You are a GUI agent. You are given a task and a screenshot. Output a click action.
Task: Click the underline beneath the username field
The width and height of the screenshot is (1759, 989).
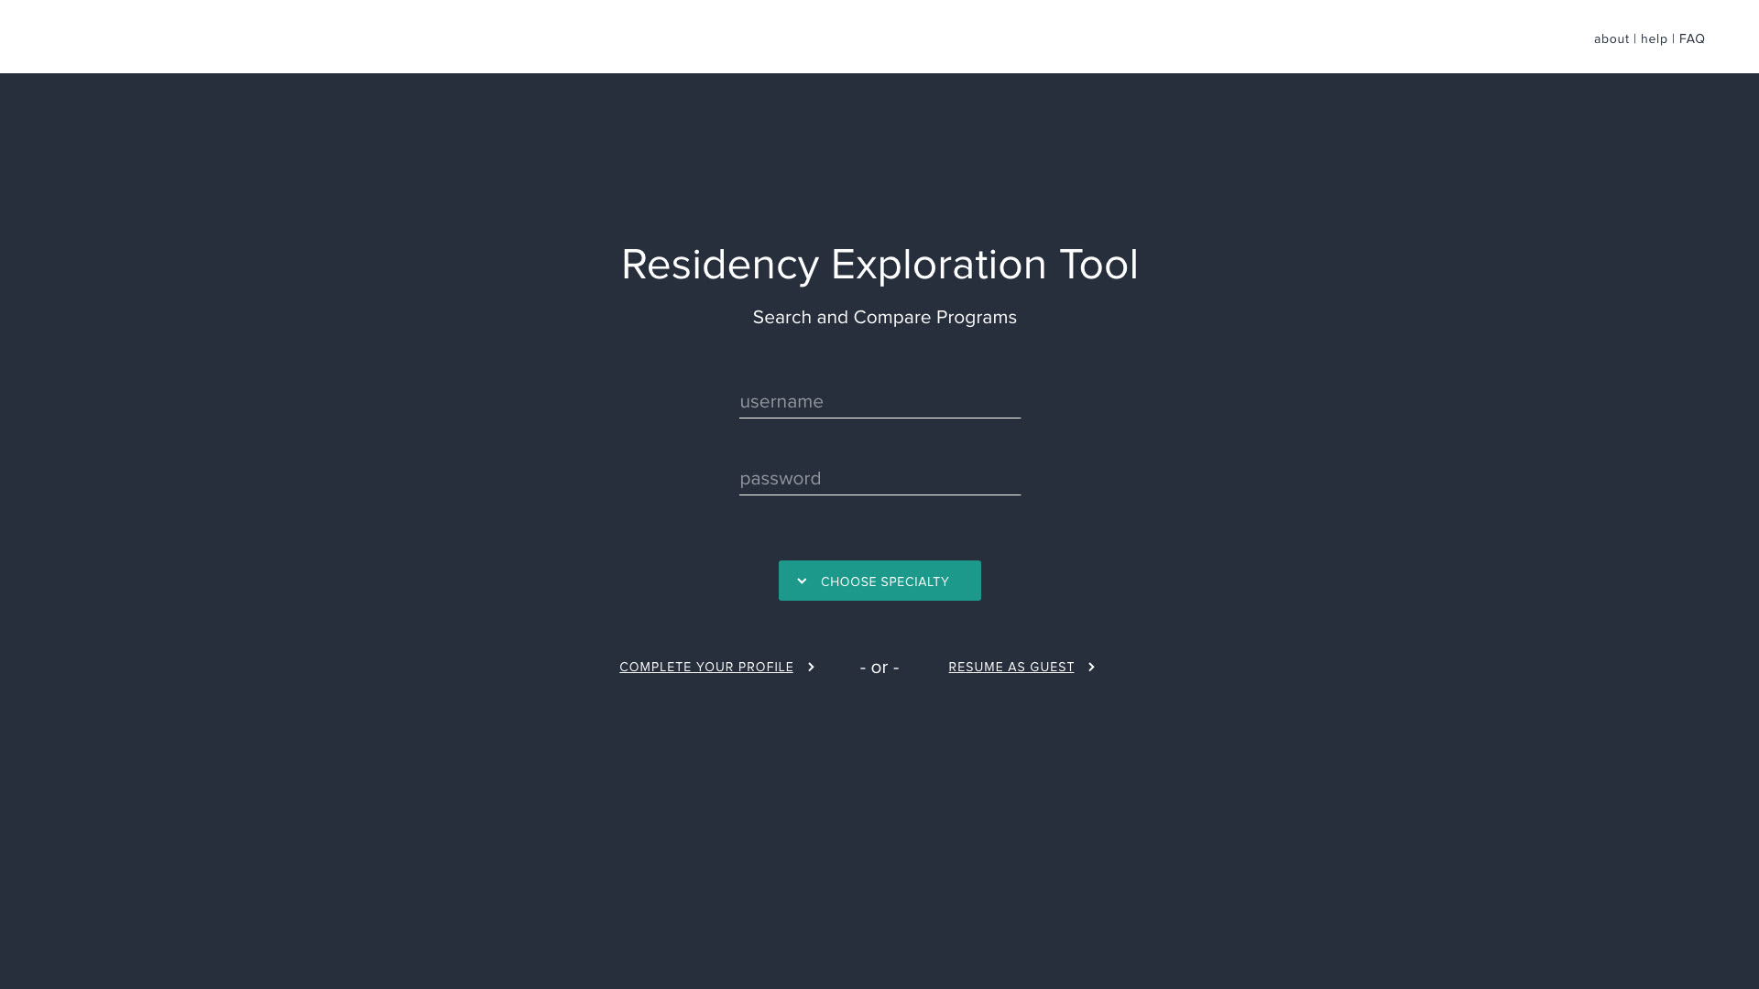879,418
